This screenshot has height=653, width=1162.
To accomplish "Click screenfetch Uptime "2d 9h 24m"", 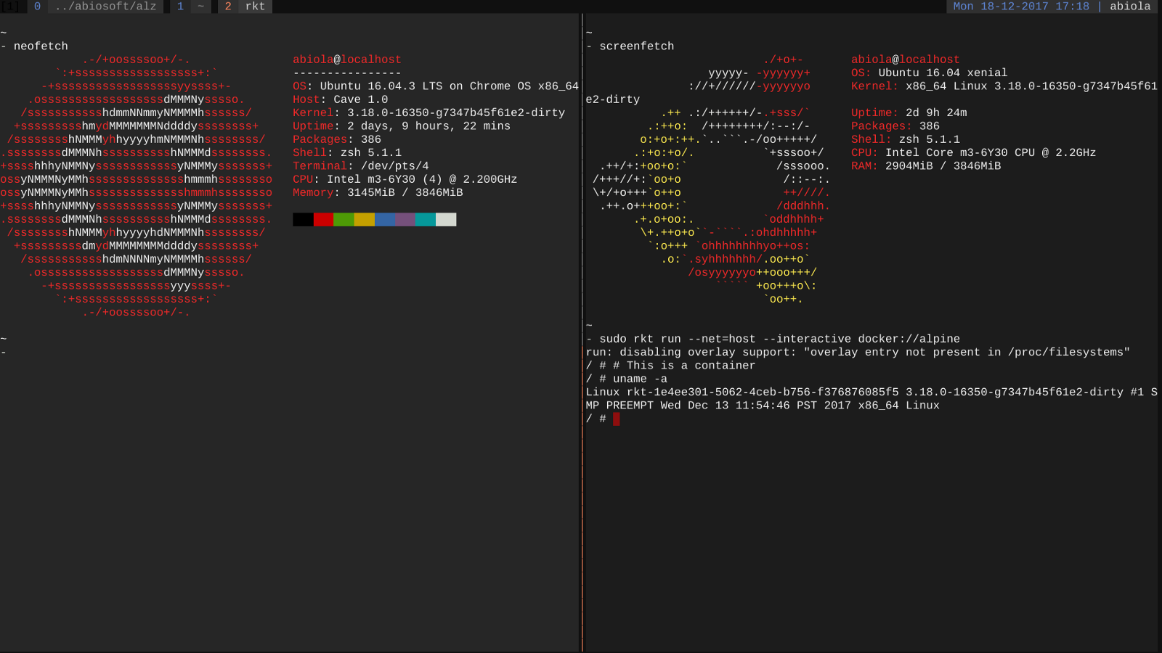I will pyautogui.click(x=909, y=113).
